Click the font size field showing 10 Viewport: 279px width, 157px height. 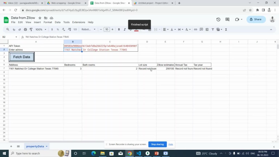[107, 30]
